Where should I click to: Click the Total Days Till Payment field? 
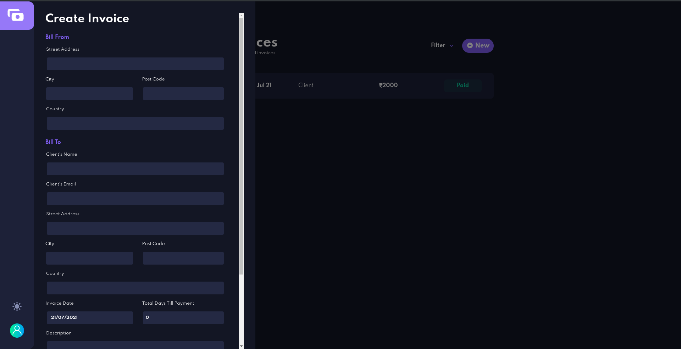pyautogui.click(x=183, y=318)
